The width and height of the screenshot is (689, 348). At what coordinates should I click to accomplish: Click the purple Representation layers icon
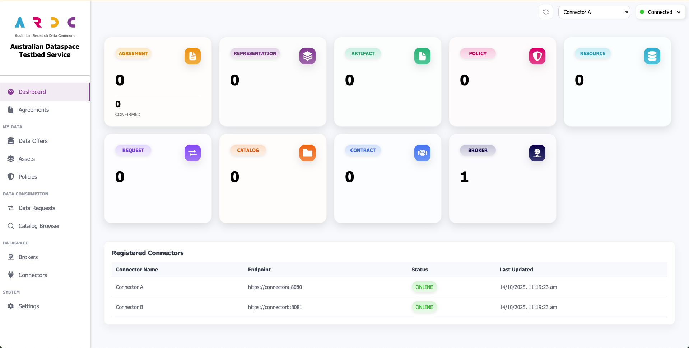pos(307,56)
